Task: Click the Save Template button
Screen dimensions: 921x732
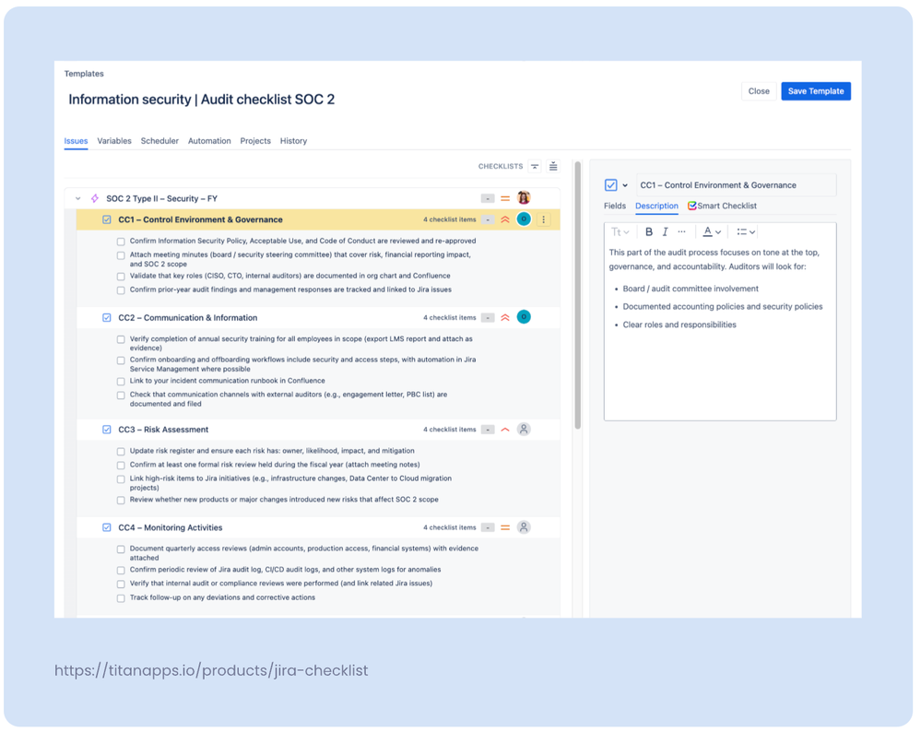Action: tap(815, 91)
